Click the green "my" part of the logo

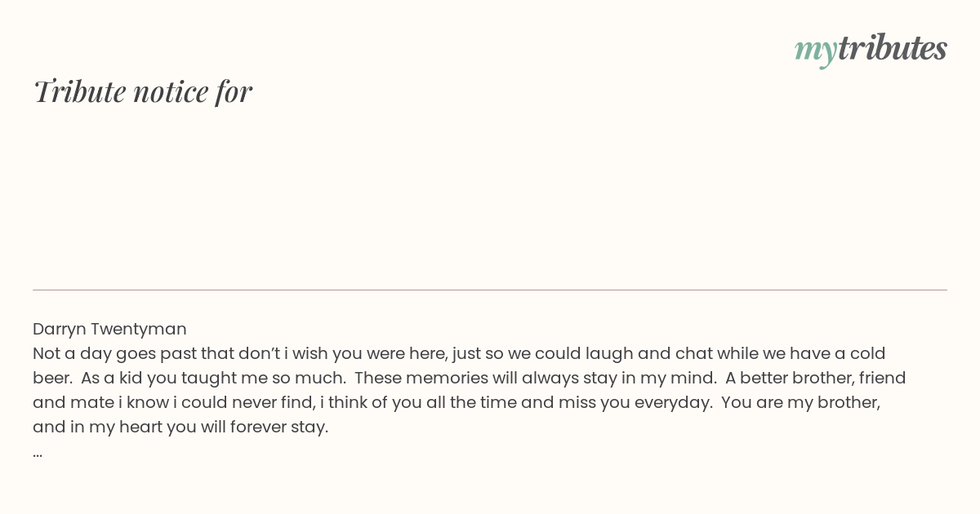(815, 52)
